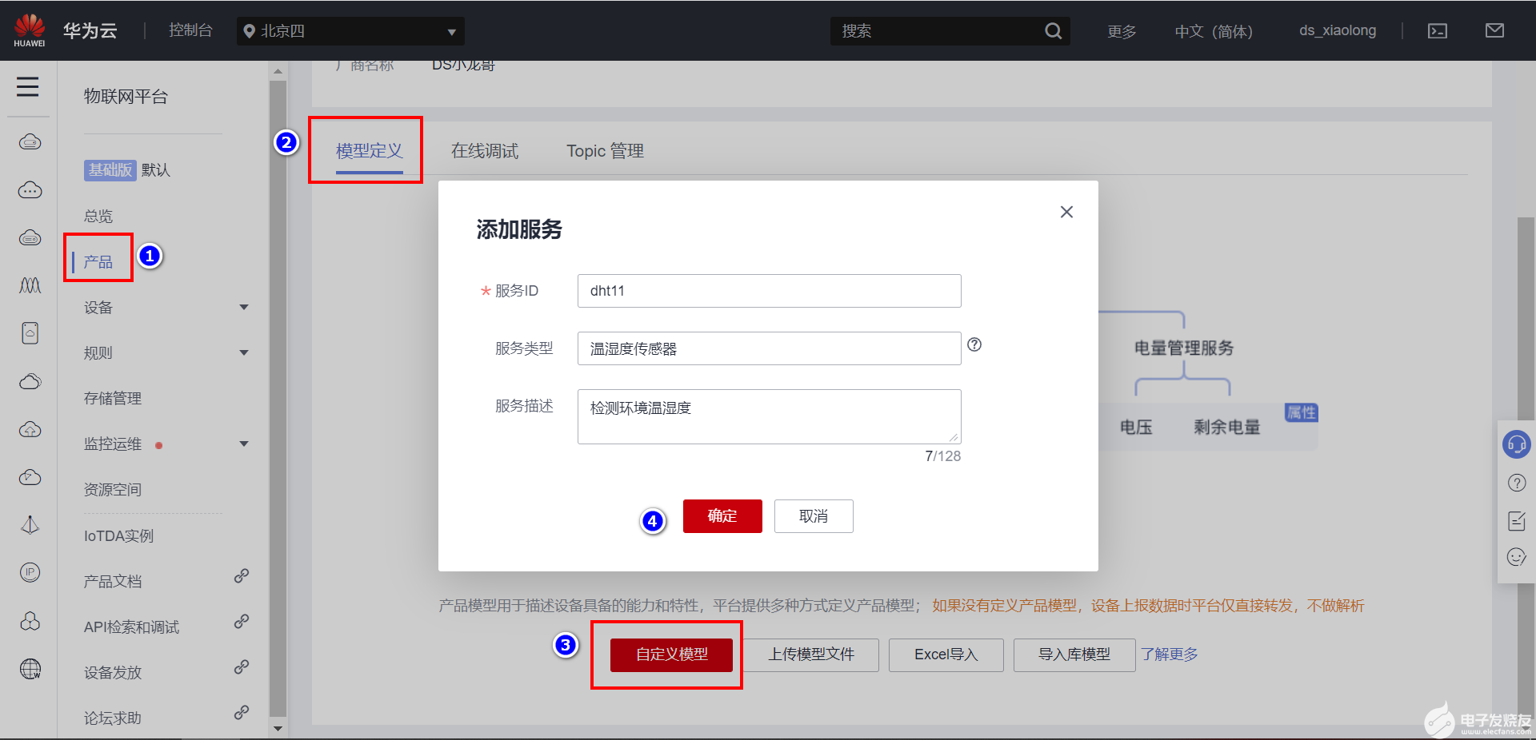The image size is (1536, 740).
Task: Expand the 监控运维 menu arrow
Action: pos(244,444)
